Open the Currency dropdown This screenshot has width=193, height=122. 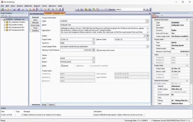click(94, 43)
